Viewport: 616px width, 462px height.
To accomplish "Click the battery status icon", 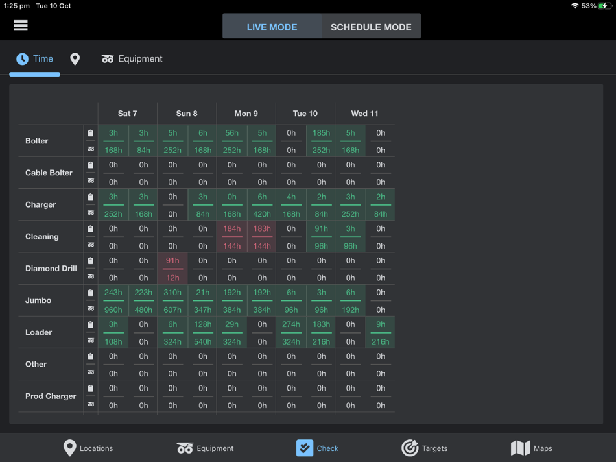I will click(x=604, y=6).
